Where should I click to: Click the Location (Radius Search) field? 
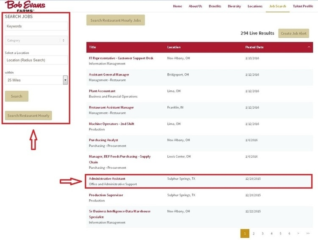tap(36, 60)
